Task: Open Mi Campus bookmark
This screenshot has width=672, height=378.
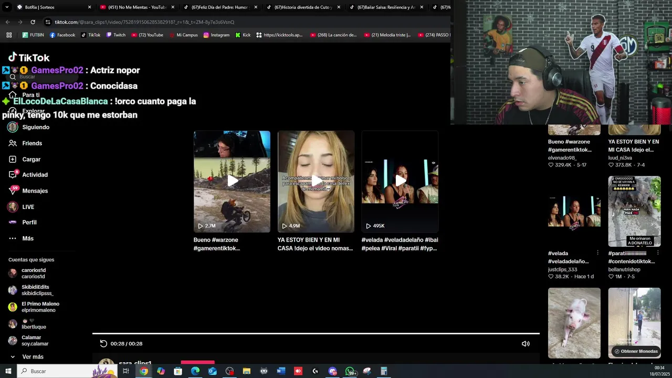Action: 183,35
